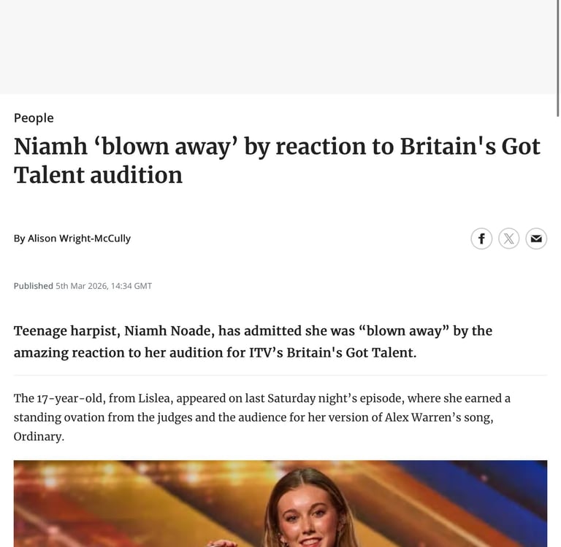Share article on X
Screen dimensions: 561x547
(509, 238)
